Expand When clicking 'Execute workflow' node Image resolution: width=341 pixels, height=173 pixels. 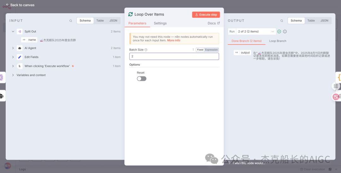point(13,66)
